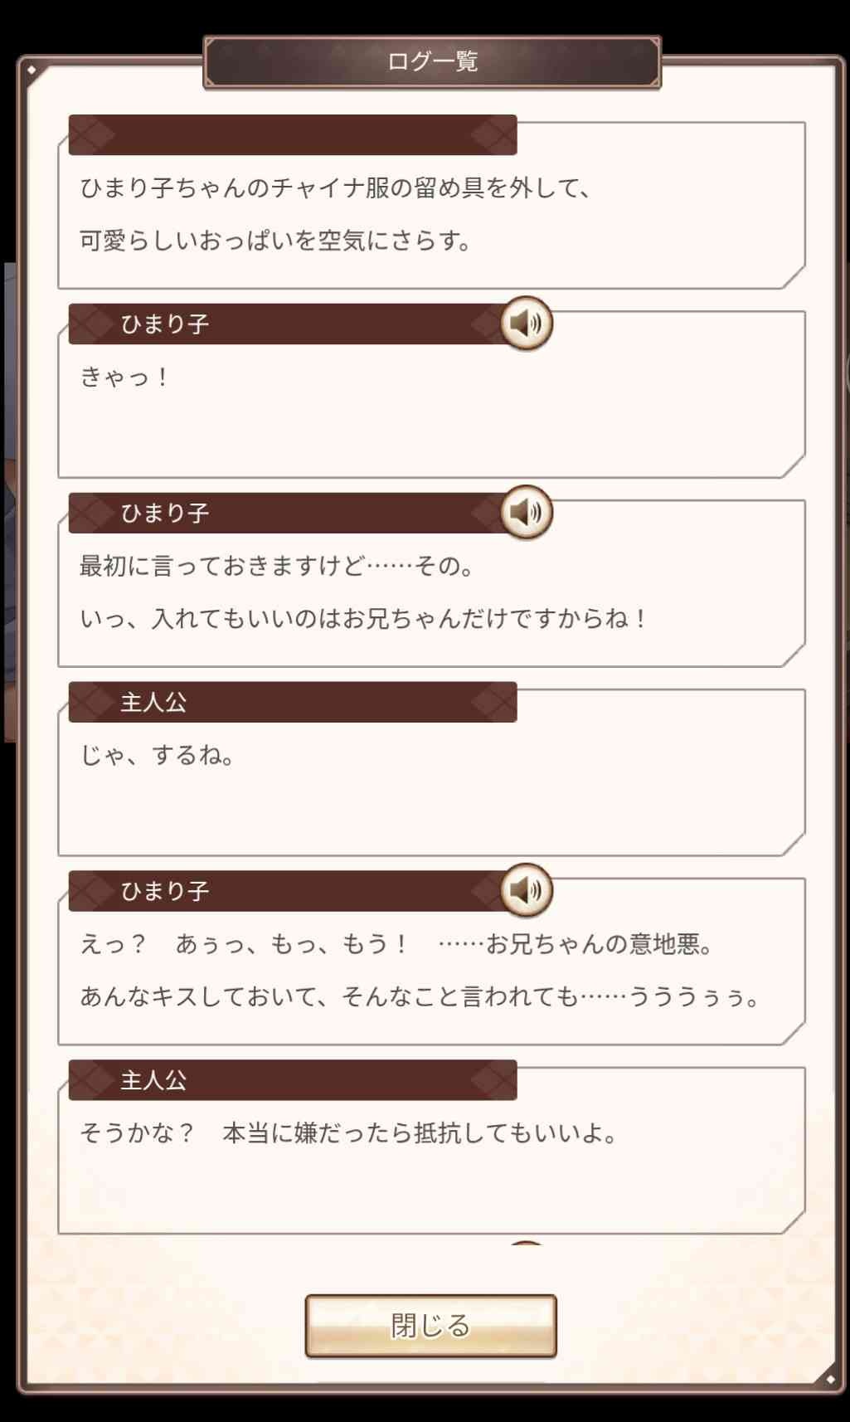The image size is (850, 1422).
Task: Click the 主人公 name label above "じゃ、するね。"
Action: point(153,702)
